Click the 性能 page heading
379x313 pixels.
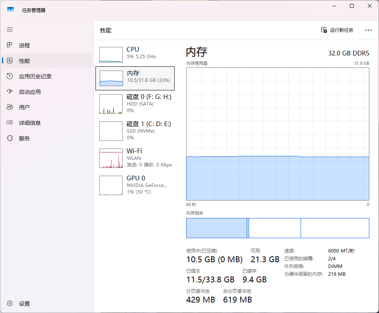click(x=106, y=31)
